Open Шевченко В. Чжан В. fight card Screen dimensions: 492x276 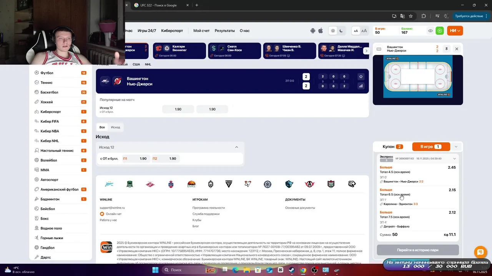[289, 51]
